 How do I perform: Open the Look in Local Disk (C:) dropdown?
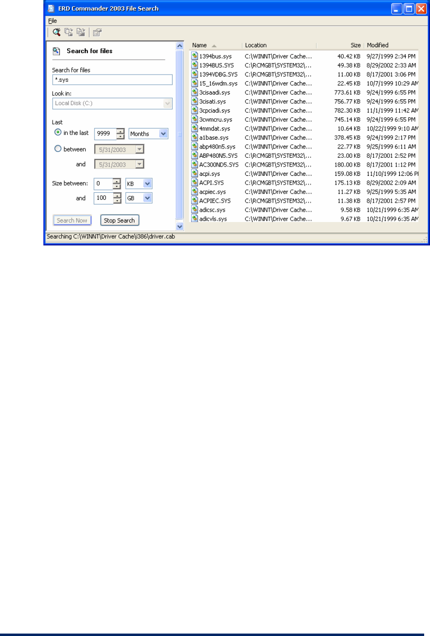point(168,103)
